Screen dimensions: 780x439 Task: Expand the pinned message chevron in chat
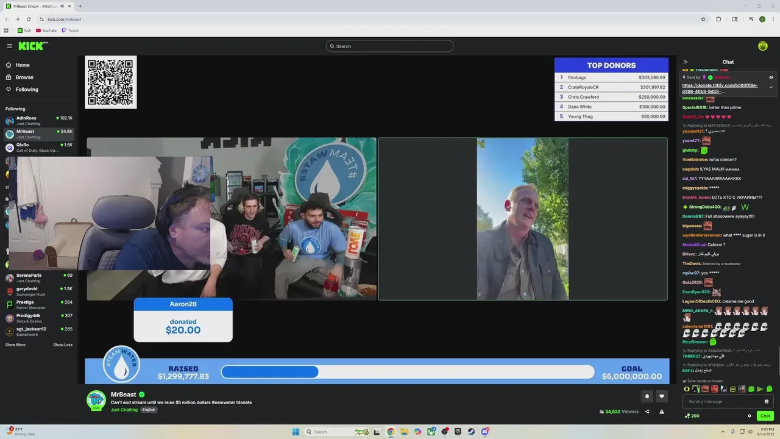(771, 87)
